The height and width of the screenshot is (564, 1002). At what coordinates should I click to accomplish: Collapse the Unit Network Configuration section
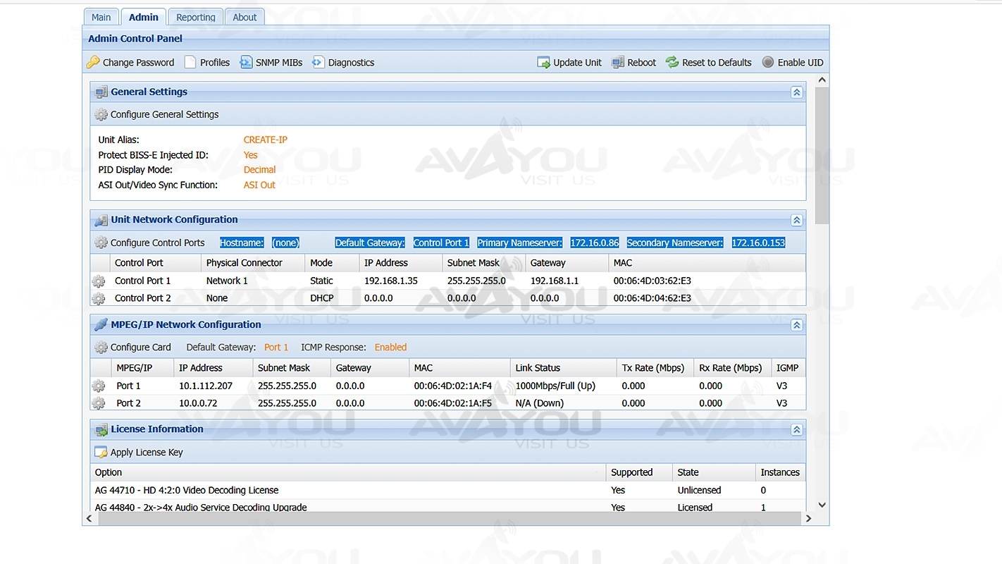click(x=796, y=220)
